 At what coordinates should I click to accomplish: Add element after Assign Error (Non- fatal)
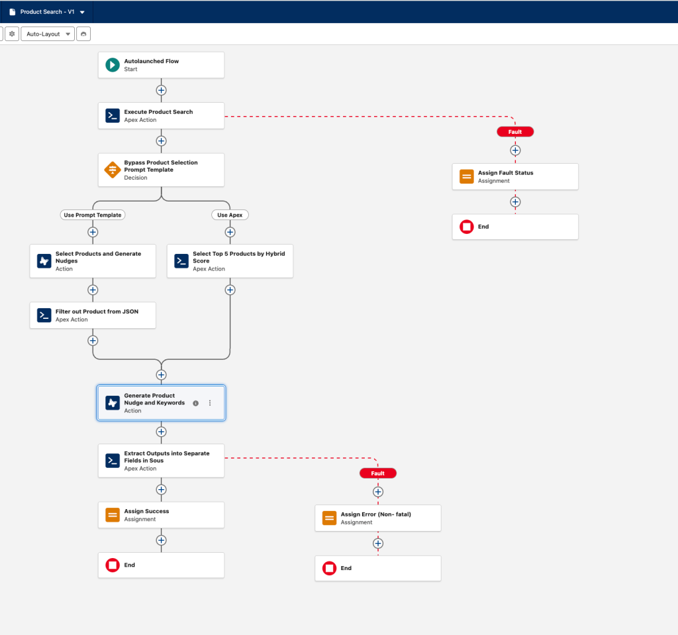pos(378,544)
